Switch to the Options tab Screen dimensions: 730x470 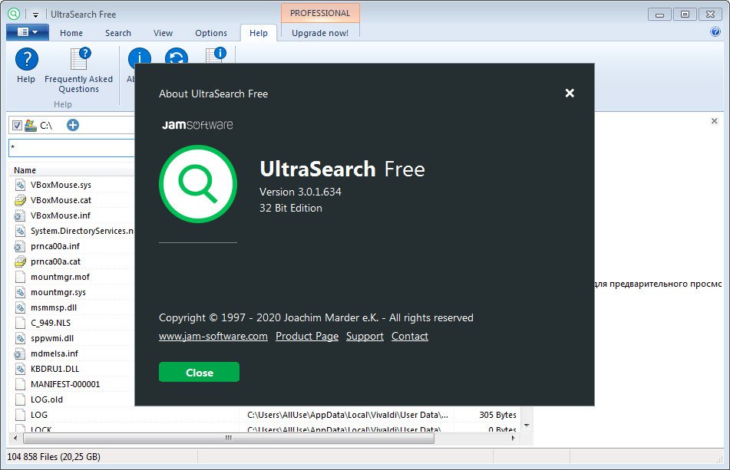[211, 33]
